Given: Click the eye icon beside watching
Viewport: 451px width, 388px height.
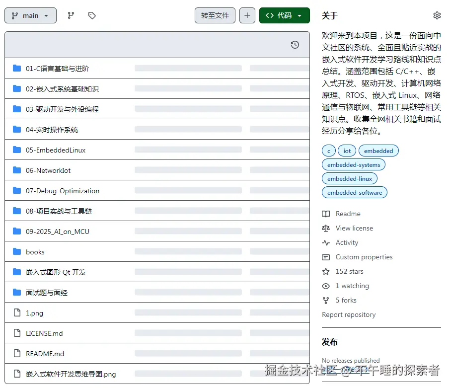Looking at the screenshot, I should click(326, 286).
